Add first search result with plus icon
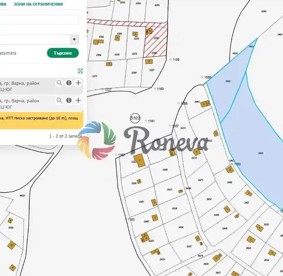Image resolution: width=283 pixels, height=276 pixels. coord(78,83)
